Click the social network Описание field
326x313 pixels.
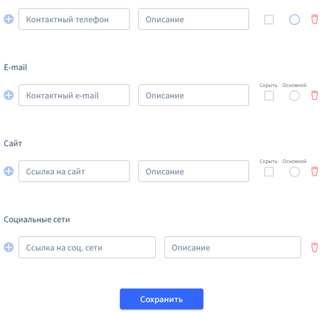click(233, 247)
